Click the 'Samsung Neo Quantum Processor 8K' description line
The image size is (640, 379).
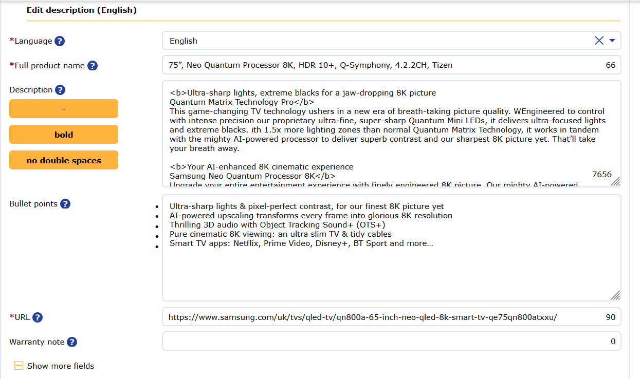click(252, 176)
